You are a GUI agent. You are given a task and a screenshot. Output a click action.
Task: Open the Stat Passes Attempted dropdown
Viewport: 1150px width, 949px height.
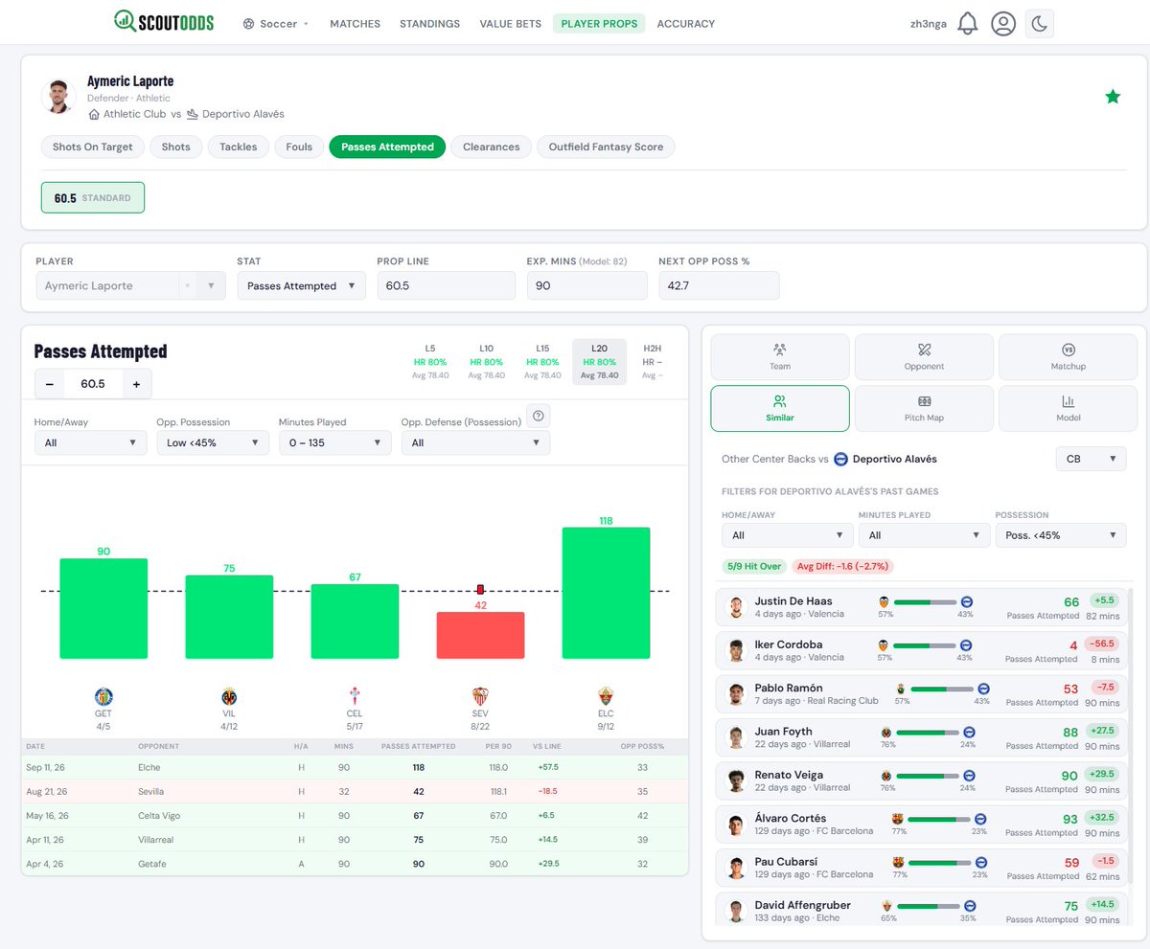[x=301, y=285]
